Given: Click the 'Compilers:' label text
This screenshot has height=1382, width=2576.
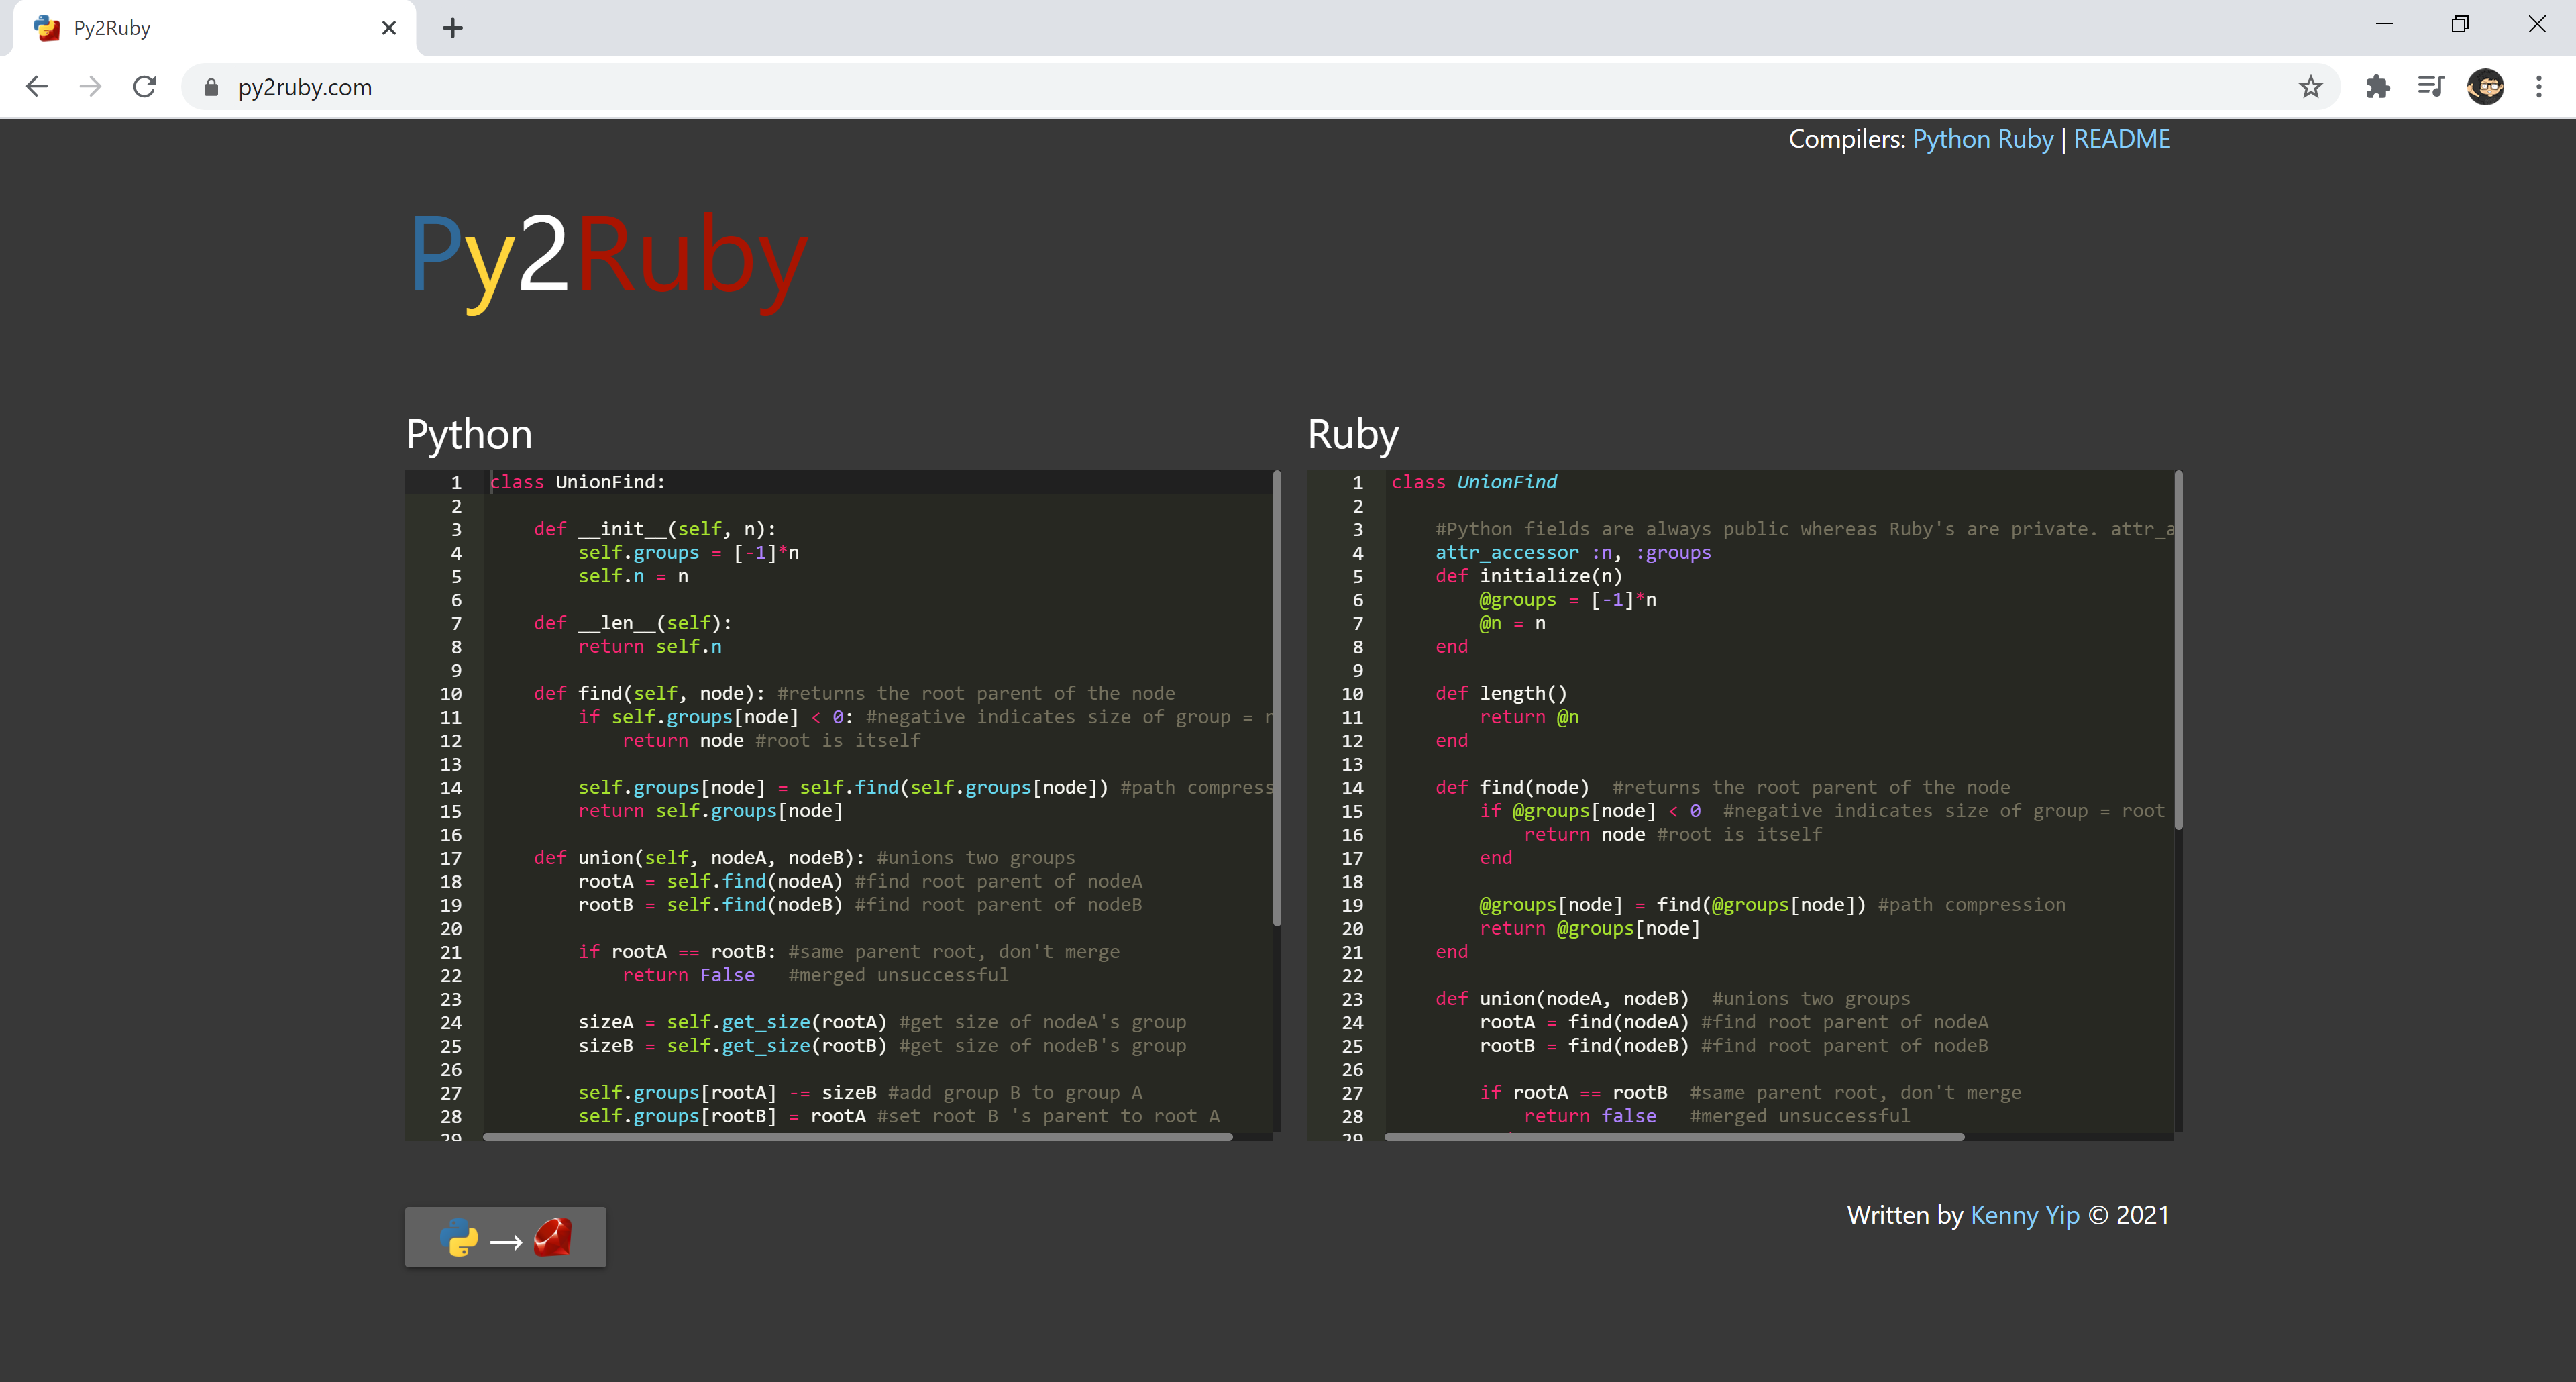Looking at the screenshot, I should pyautogui.click(x=1847, y=139).
